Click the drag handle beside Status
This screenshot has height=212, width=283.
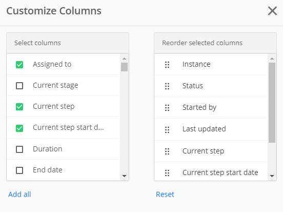point(167,86)
